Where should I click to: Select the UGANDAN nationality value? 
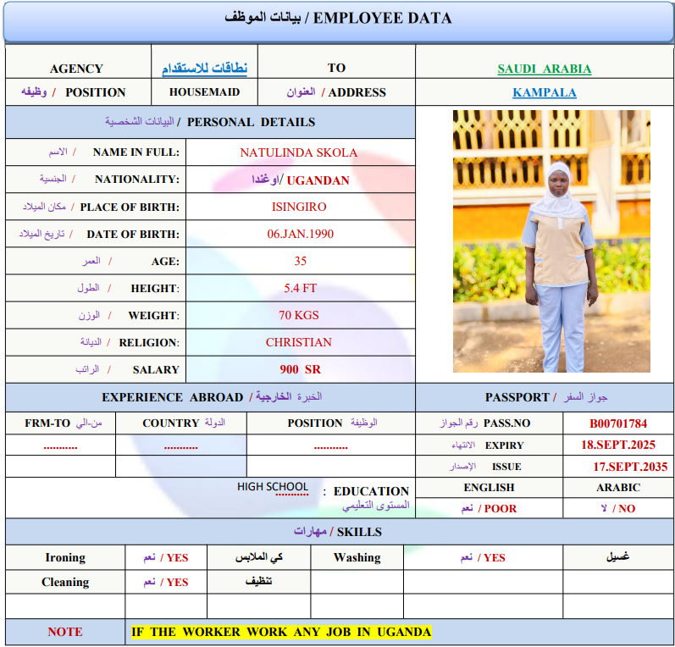318,180
